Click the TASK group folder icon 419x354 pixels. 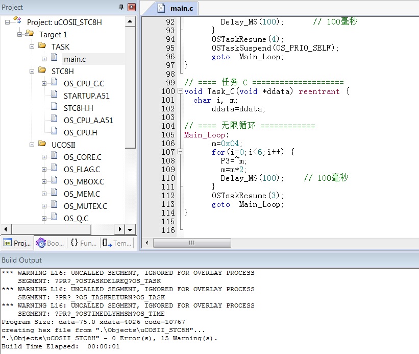[x=42, y=45]
